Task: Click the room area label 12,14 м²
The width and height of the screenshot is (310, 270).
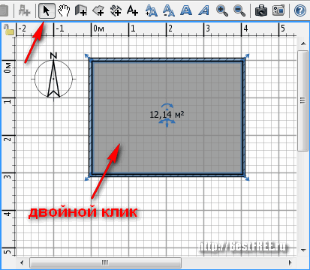Action: coord(167,115)
